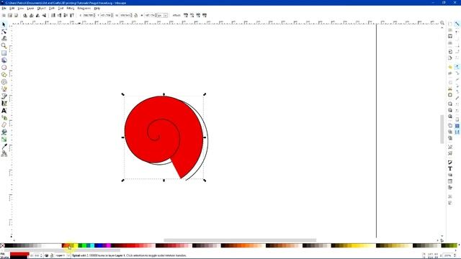Select the Tweak tool
This screenshot has width=461, height=259.
coord(4,38)
